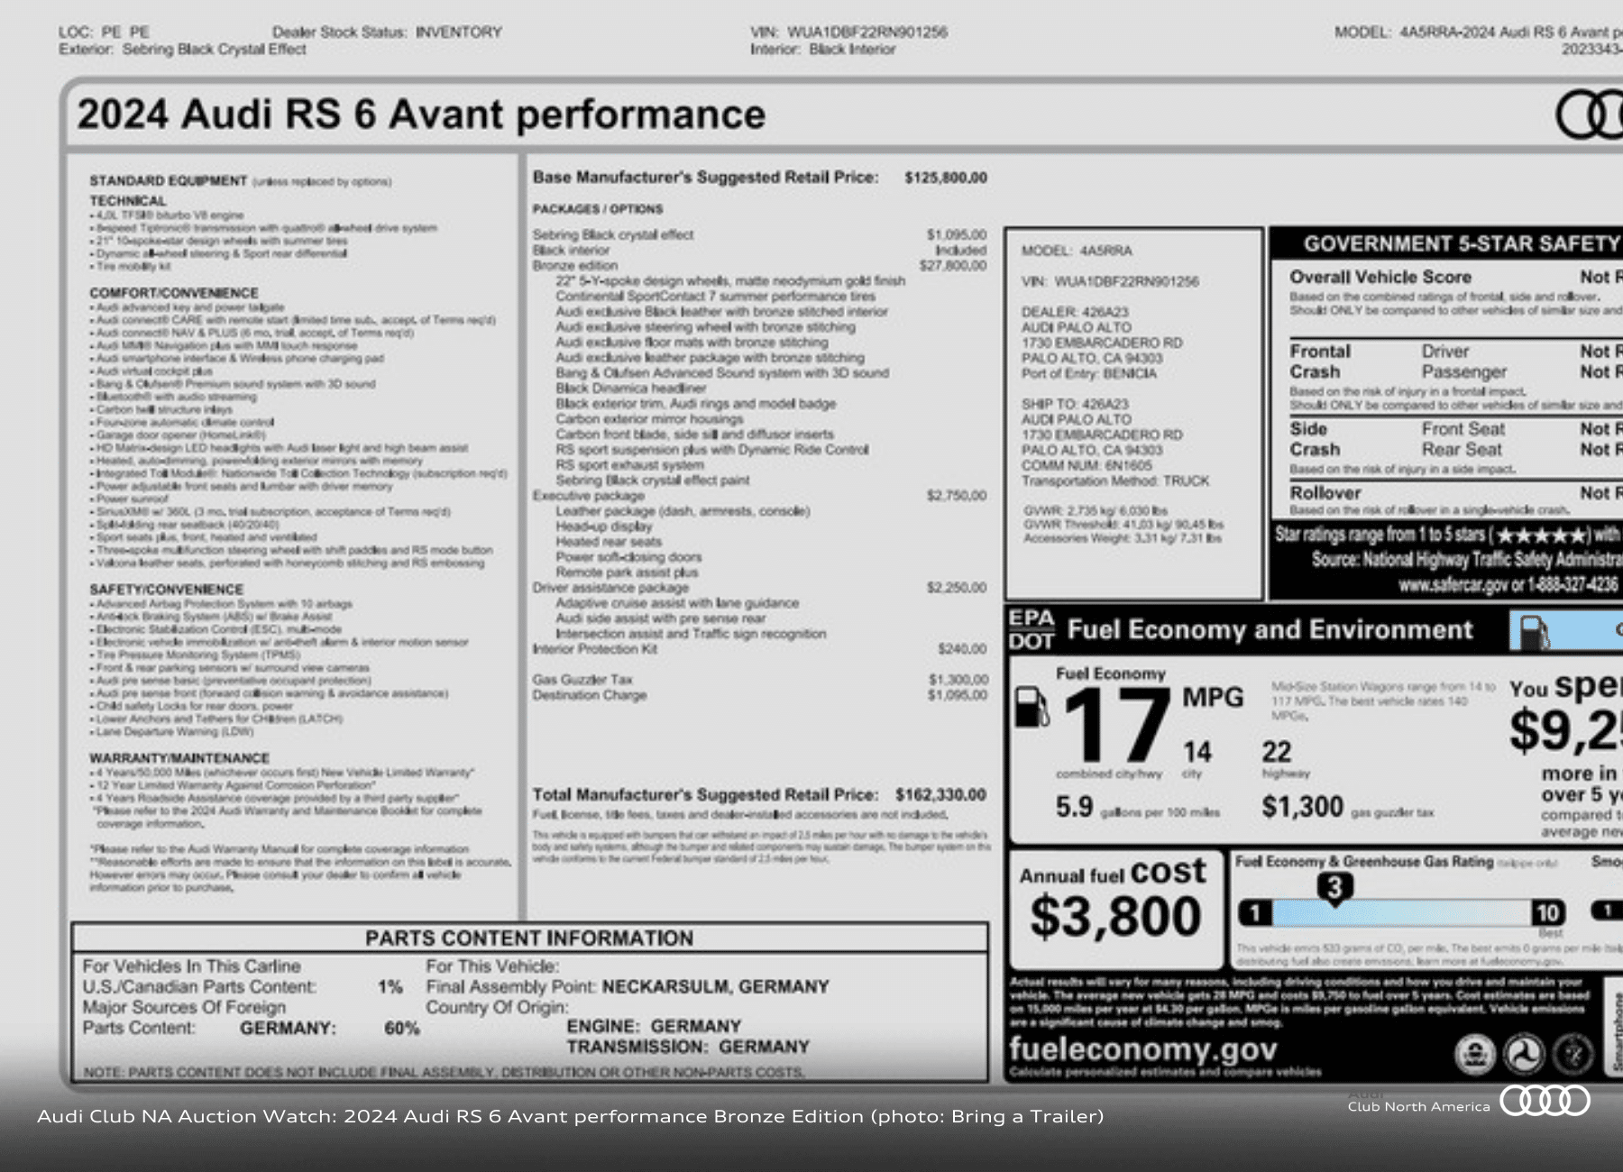This screenshot has height=1172, width=1623.
Task: Click the number 3 greenhouse rating marker
Action: [1334, 888]
